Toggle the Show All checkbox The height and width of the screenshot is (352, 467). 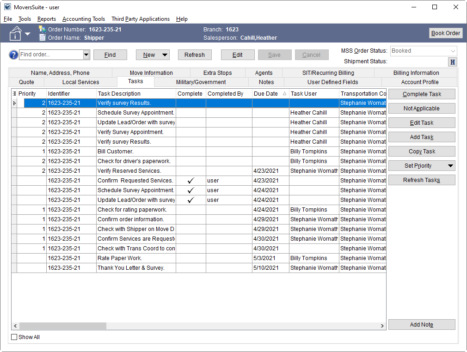(x=14, y=337)
